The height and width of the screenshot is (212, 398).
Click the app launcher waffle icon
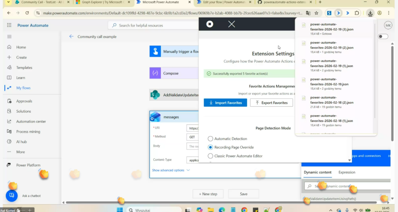click(9, 26)
